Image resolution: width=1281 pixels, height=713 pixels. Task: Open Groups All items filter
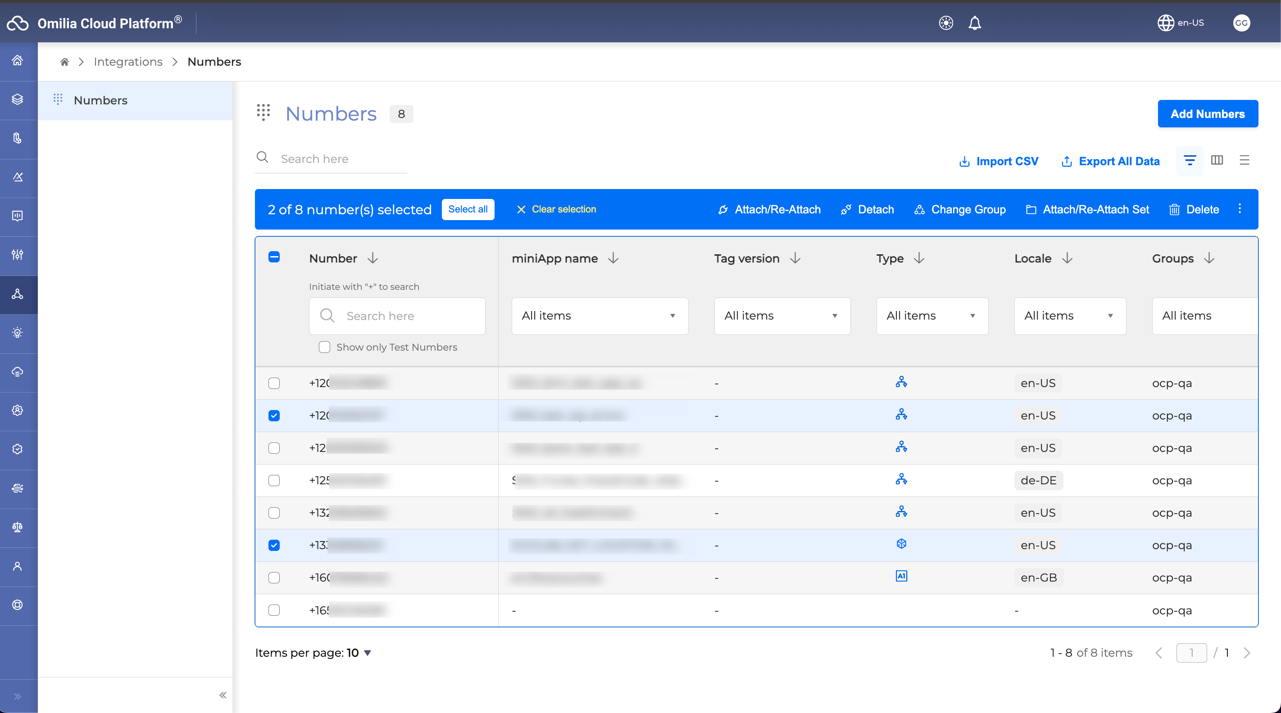1205,316
